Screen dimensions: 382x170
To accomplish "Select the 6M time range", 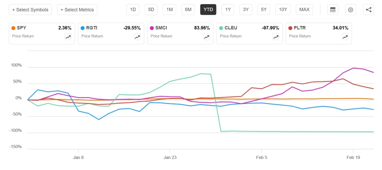I will 188,10.
